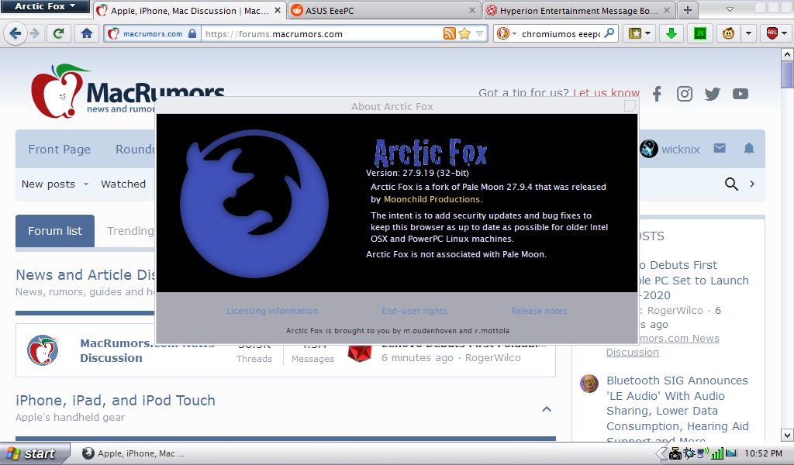Open MacRumors Facebook page icon

(657, 94)
